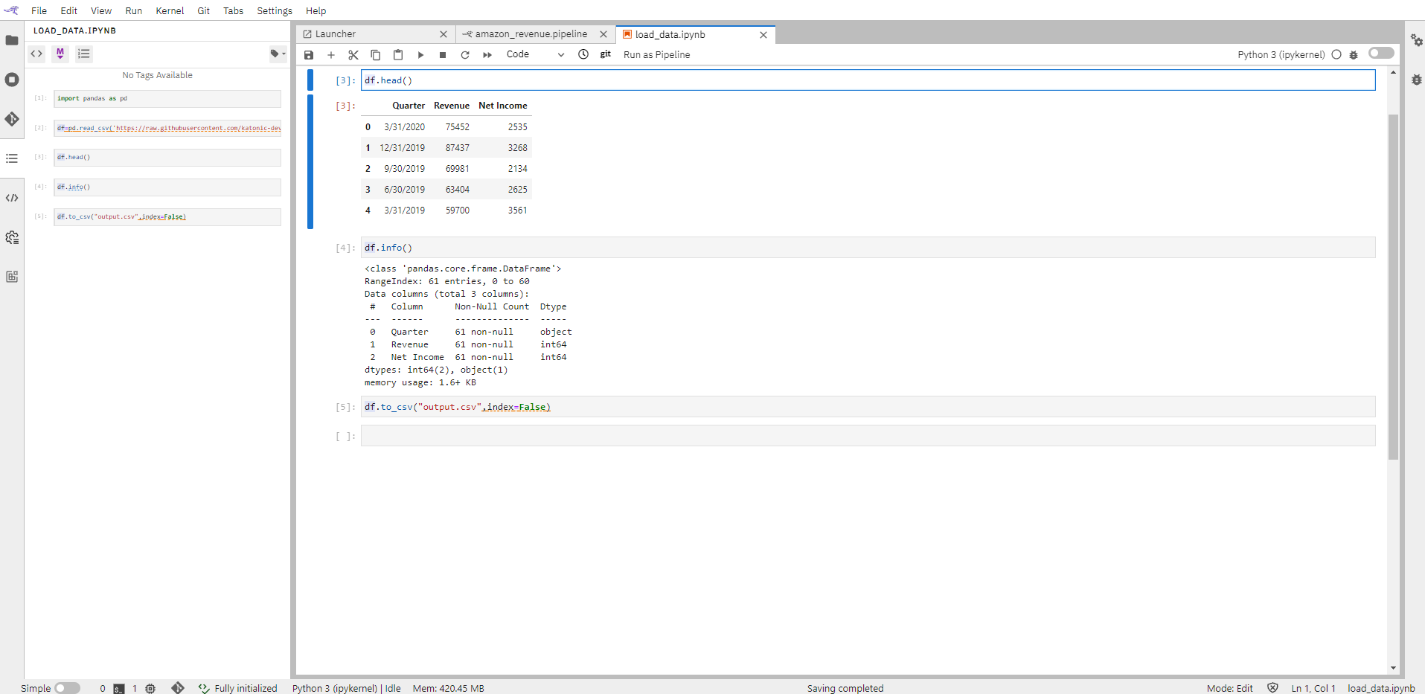
Task: Click git status icon in status bar
Action: coord(177,688)
